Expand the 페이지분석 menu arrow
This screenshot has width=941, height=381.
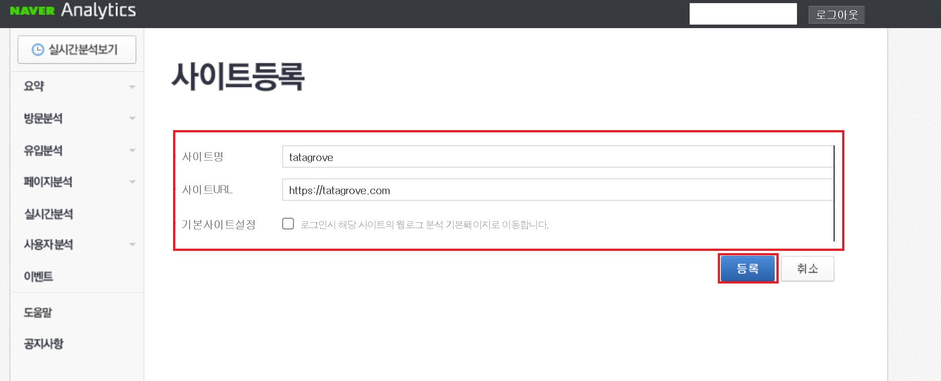(132, 182)
